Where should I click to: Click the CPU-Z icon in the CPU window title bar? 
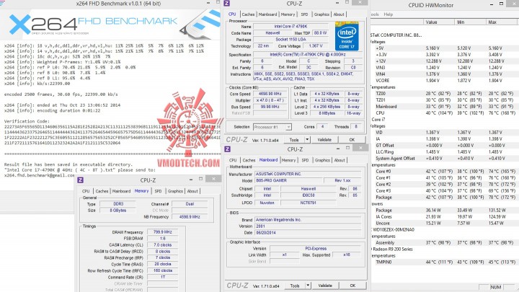227,4
